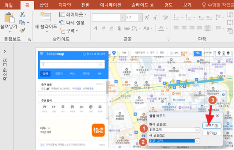Distribute text evenly icon
The width and height of the screenshot is (234, 150).
tap(207, 28)
